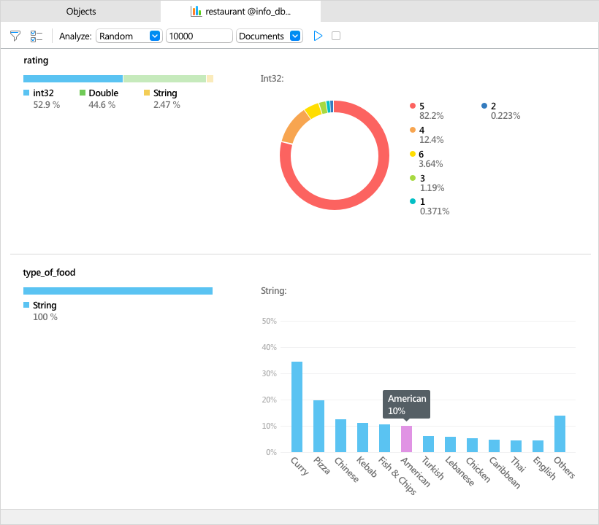Select the Double segment of rating type bar
Viewport: 599px width, 525px height.
[164, 79]
